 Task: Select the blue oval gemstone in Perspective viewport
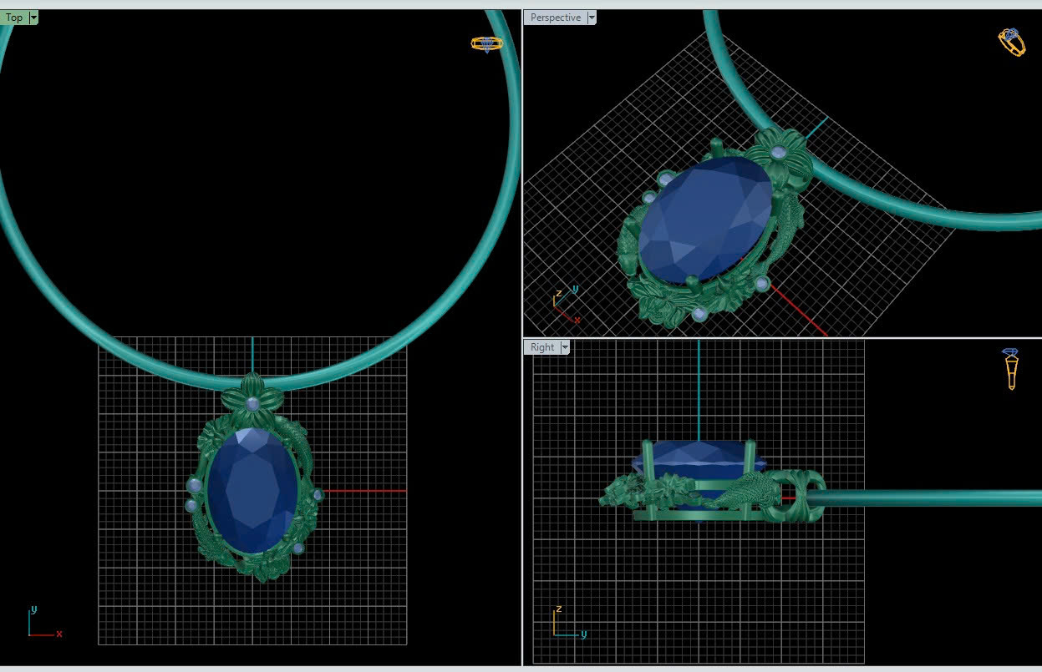point(705,220)
